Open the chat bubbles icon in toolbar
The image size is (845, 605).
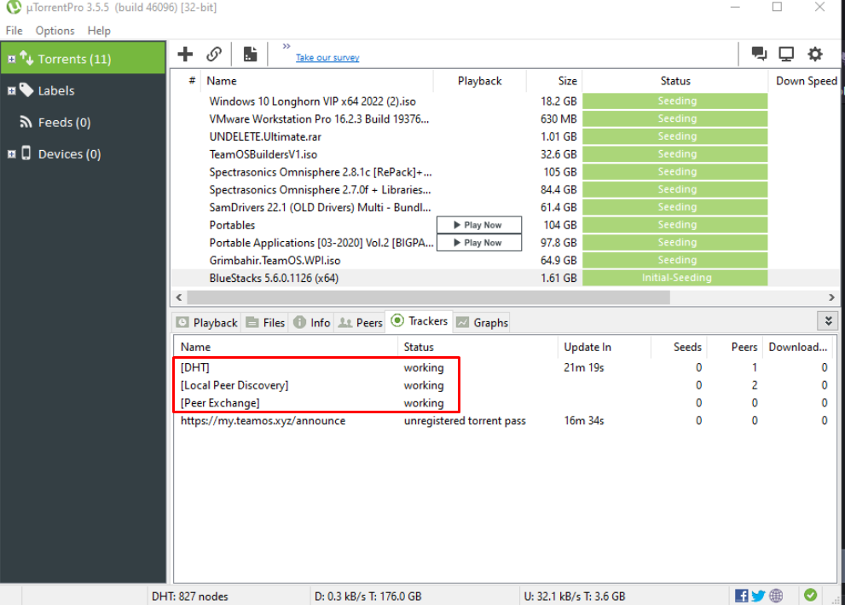pyautogui.click(x=760, y=54)
